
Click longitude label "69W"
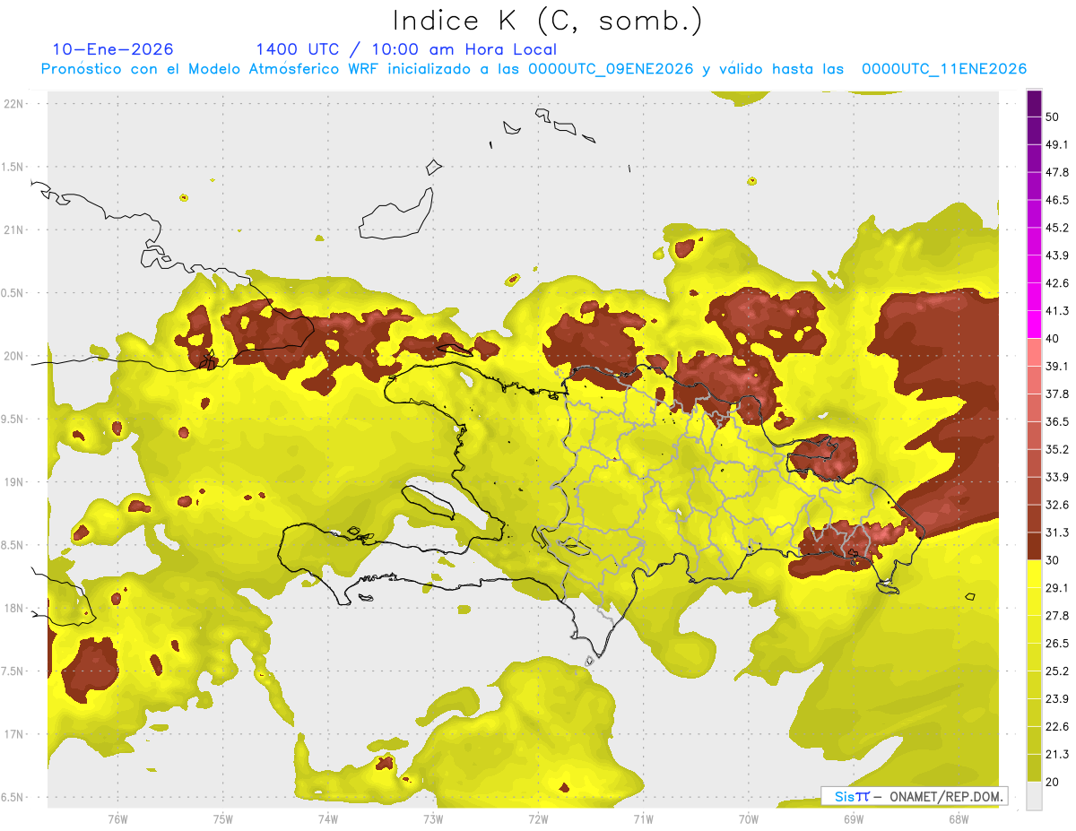[854, 819]
